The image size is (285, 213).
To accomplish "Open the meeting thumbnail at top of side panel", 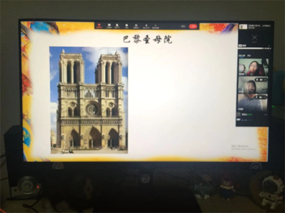I will click(x=243, y=27).
